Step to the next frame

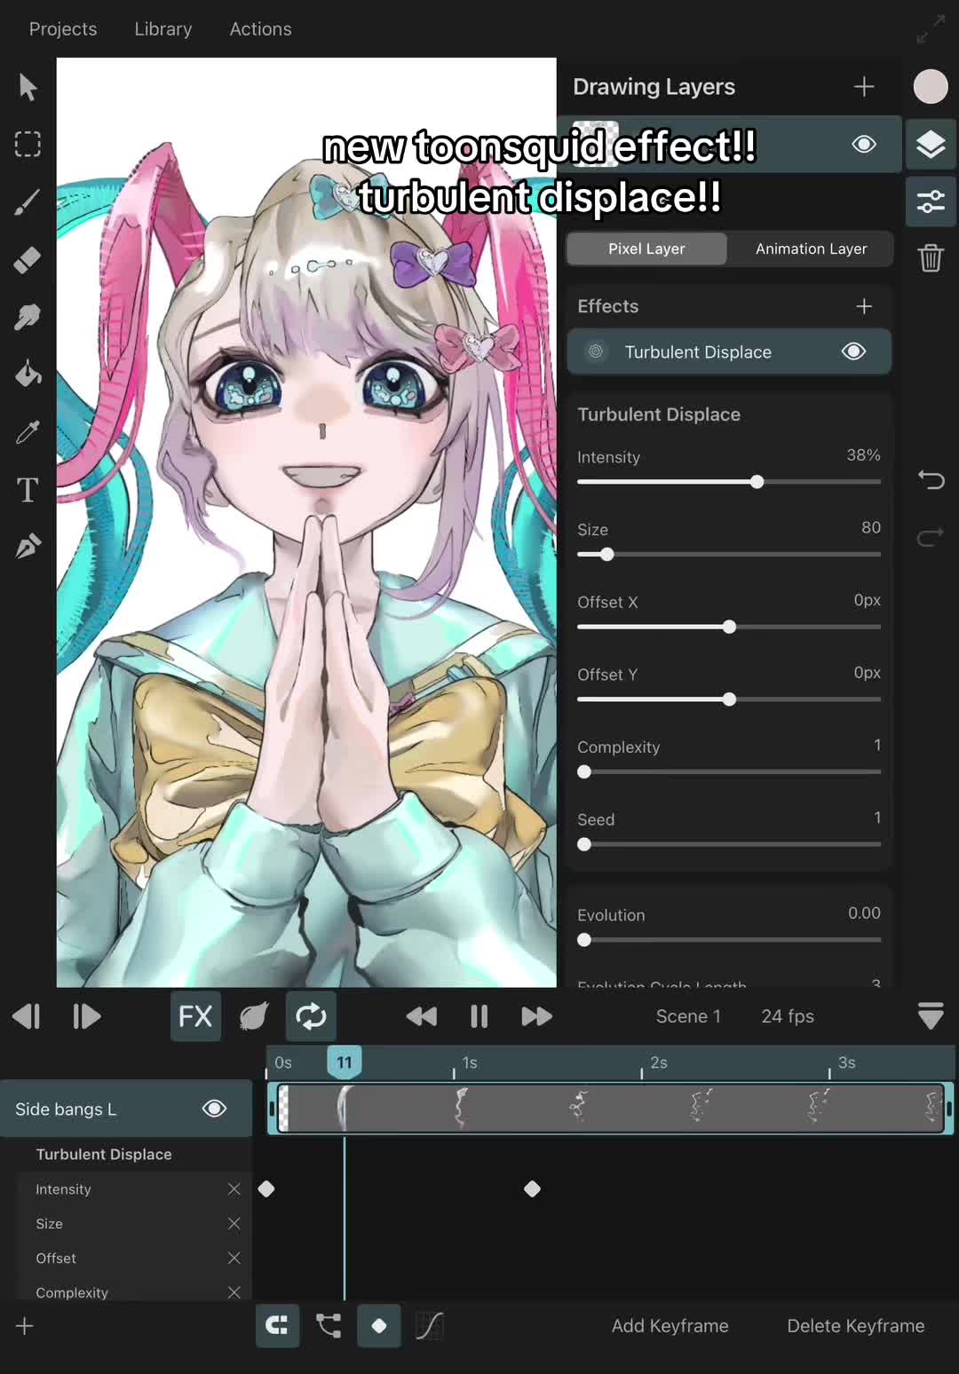click(x=86, y=1016)
